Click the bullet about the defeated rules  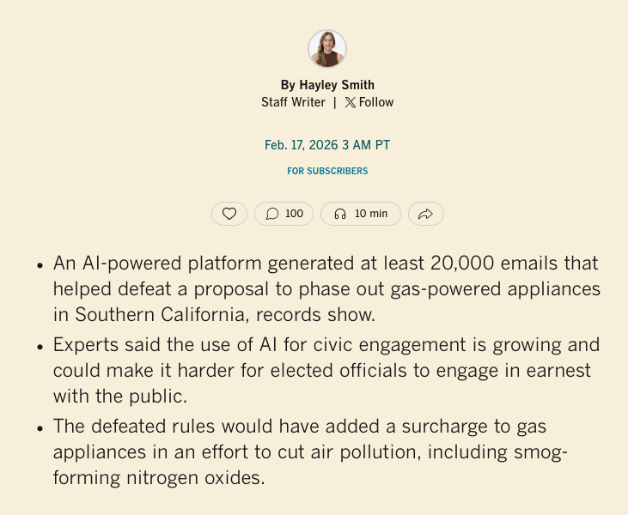[309, 451]
